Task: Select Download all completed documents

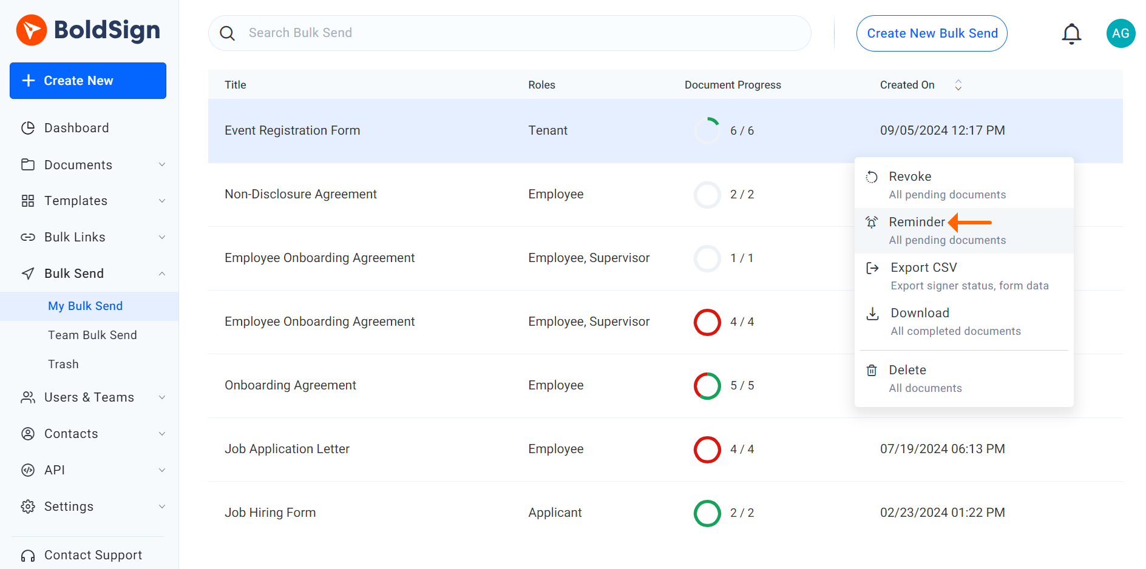Action: (955, 322)
